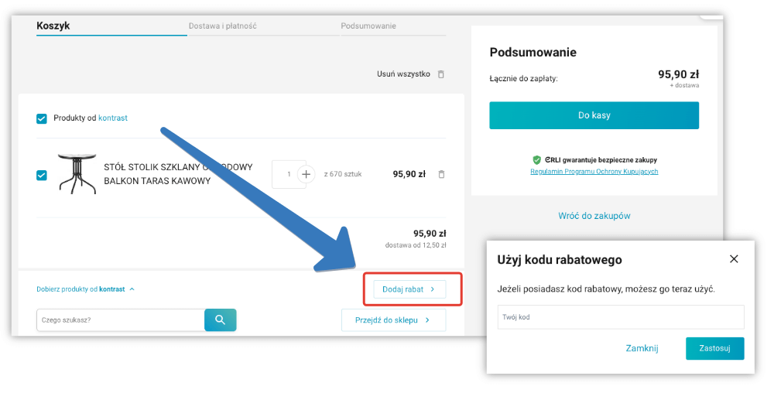Switch to Dostawa i płatność step
This screenshot has width=774, height=400.
point(223,26)
